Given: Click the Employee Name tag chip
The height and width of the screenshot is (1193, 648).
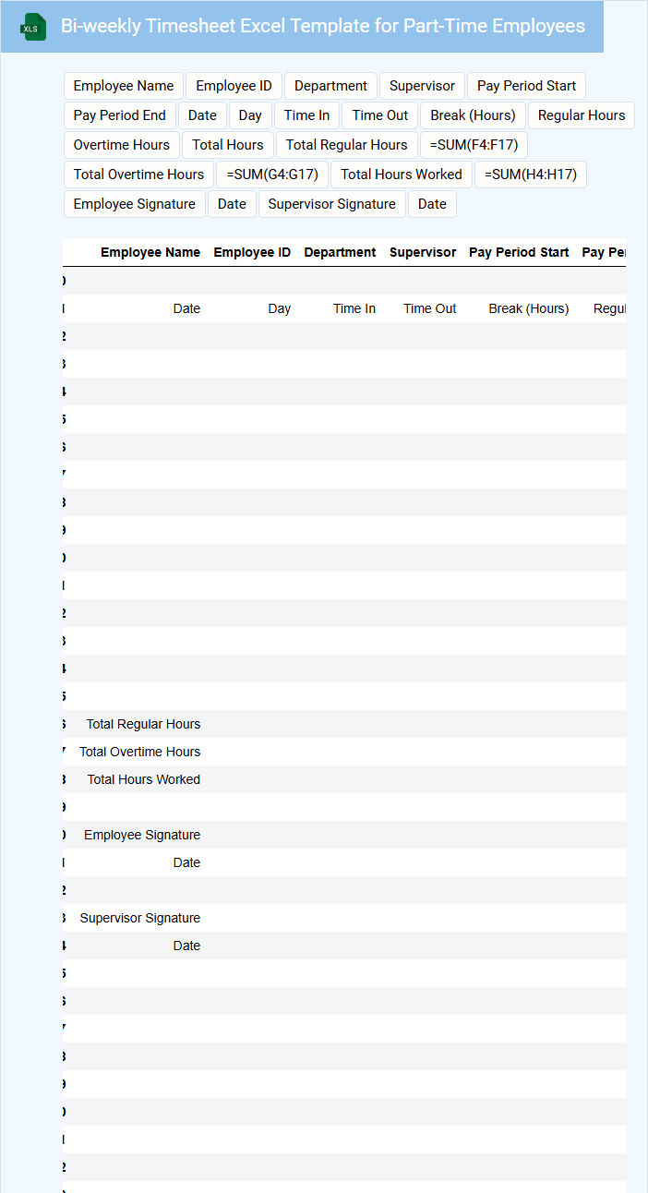Looking at the screenshot, I should (x=124, y=86).
